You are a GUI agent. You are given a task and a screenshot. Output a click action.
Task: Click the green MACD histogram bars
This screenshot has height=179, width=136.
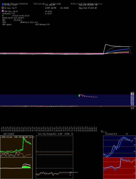click(x=26, y=167)
